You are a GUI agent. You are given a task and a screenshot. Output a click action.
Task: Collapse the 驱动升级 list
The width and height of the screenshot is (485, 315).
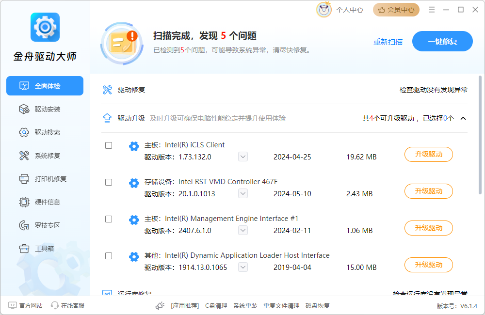463,118
